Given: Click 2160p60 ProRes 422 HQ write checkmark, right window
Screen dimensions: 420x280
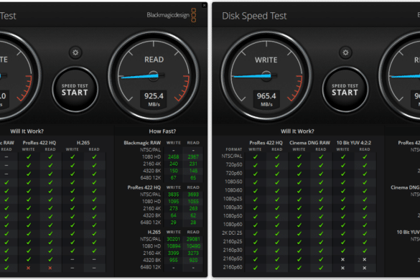Looking at the screenshot, I should pyautogui.click(x=256, y=268).
